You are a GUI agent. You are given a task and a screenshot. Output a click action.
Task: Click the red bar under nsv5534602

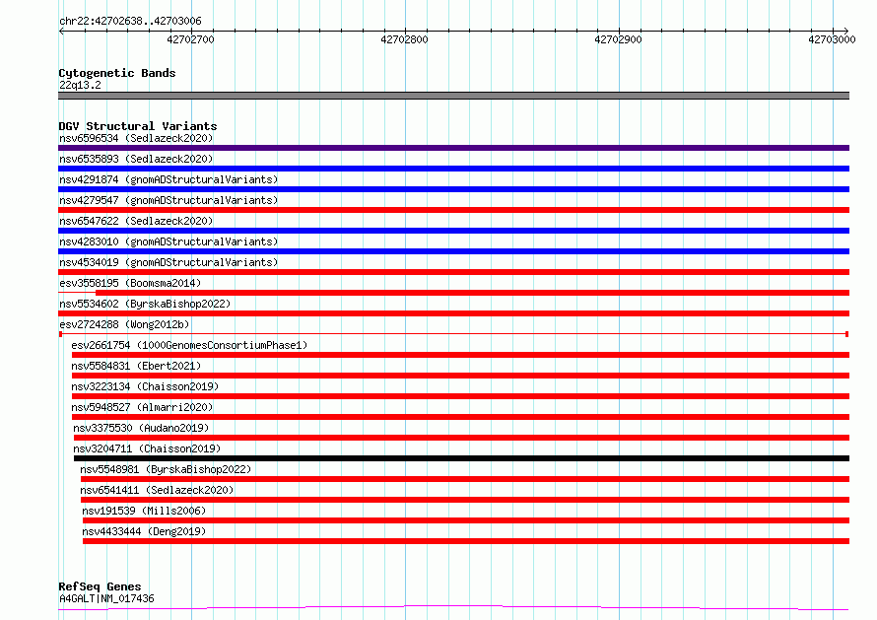453,313
